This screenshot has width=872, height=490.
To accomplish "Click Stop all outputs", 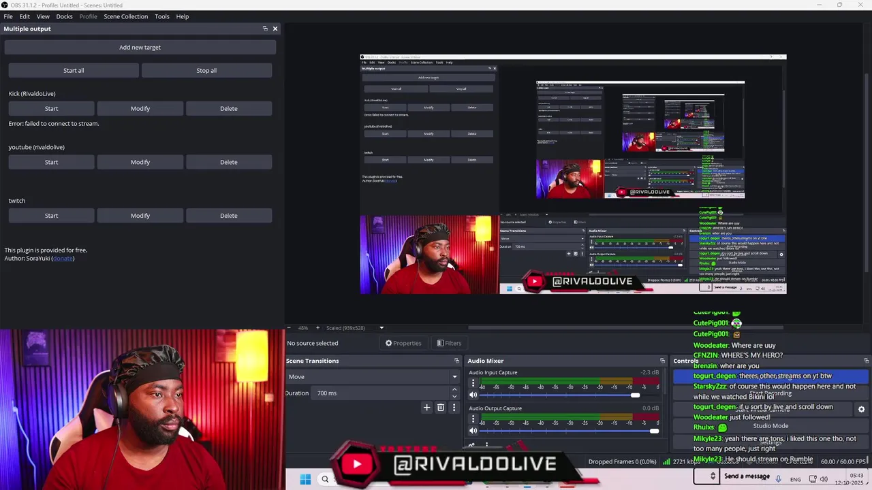I will pos(206,70).
